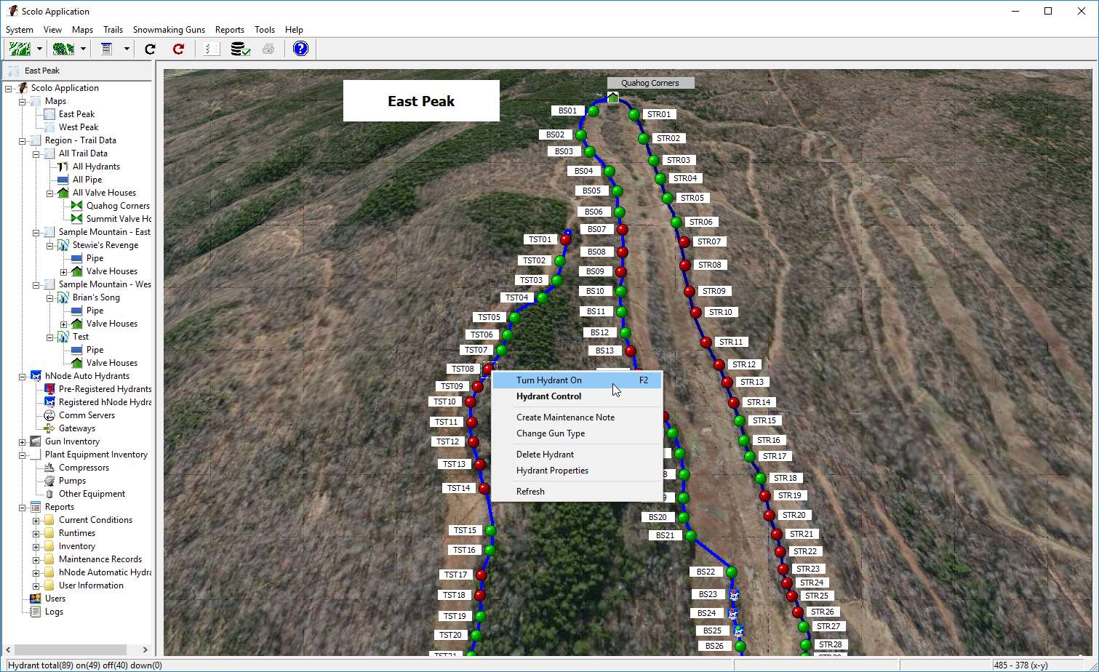
Task: Open the Tools menu
Action: (x=264, y=30)
